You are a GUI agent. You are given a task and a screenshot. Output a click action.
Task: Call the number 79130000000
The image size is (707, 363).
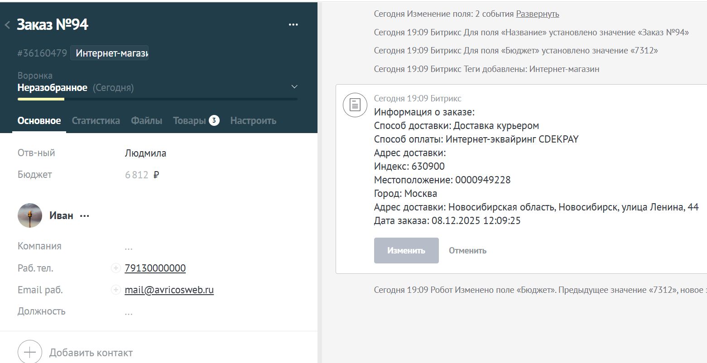(x=154, y=268)
